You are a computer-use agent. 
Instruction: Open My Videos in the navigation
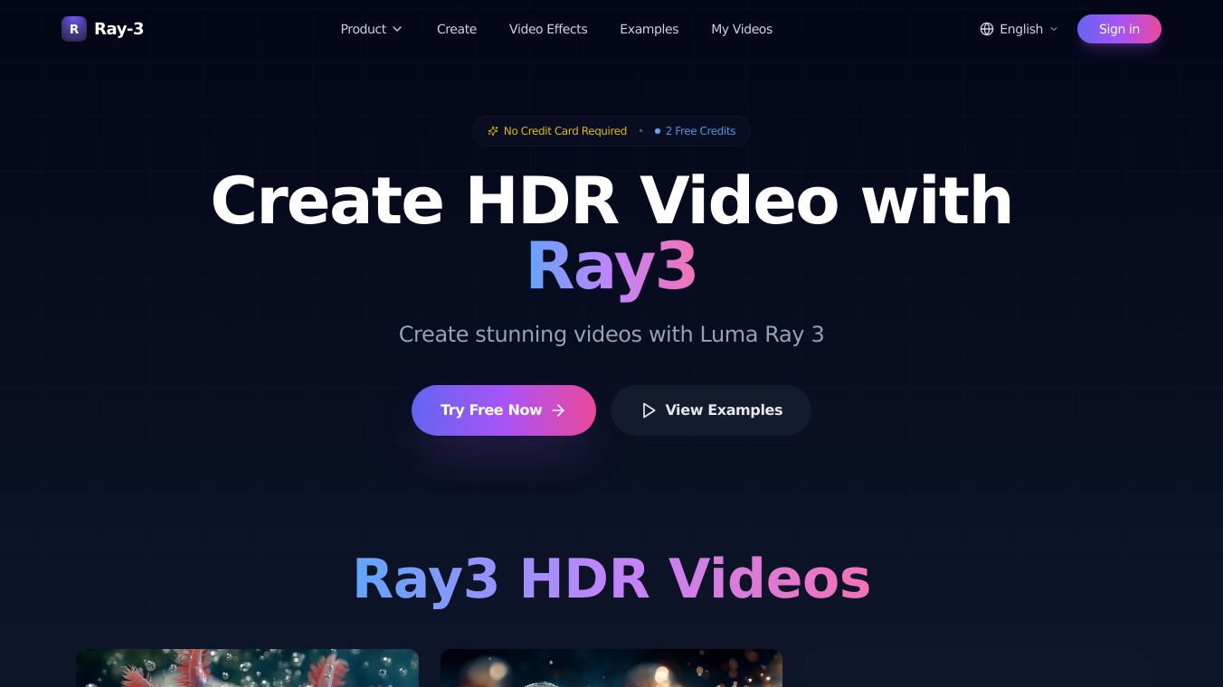[742, 29]
